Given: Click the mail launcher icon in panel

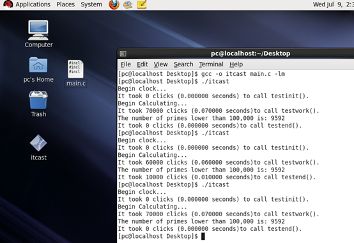Looking at the screenshot, I should point(128,4).
